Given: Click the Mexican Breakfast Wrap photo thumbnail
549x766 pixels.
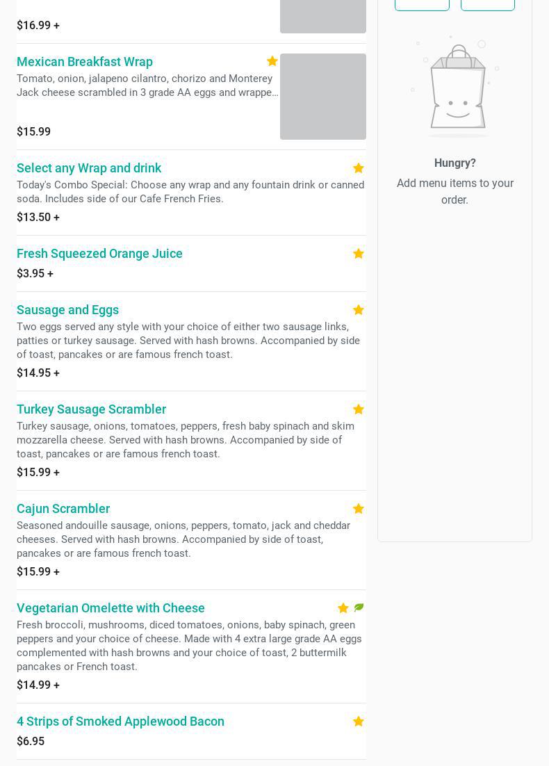Looking at the screenshot, I should point(323,97).
